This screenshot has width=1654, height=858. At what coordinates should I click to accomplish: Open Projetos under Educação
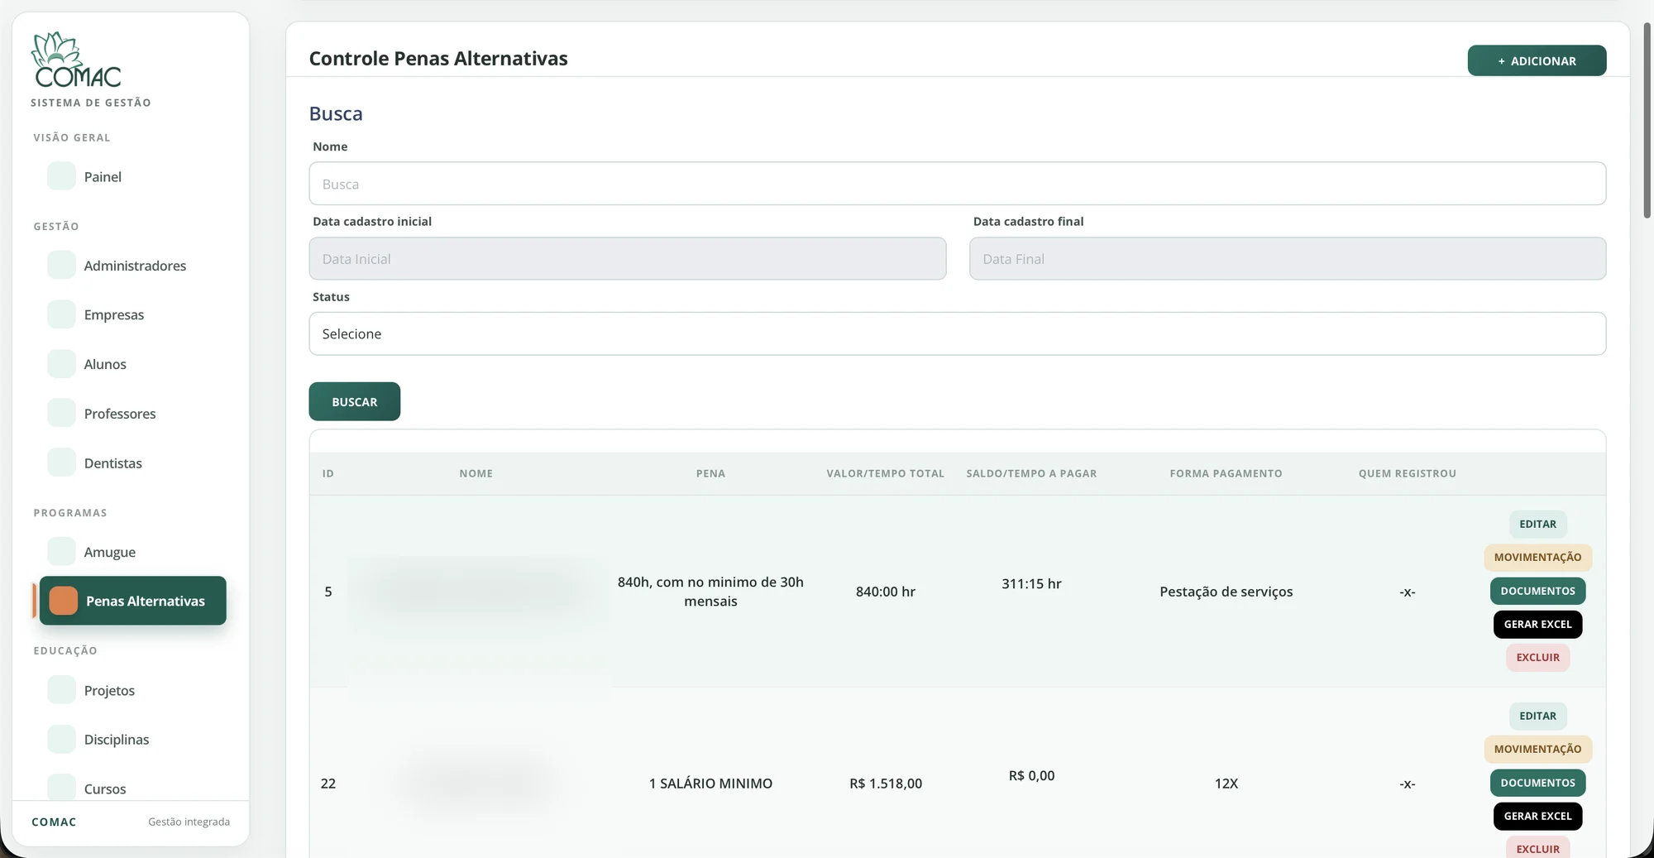pos(109,690)
